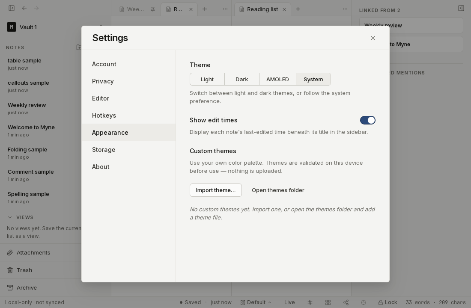Open the Archive section
This screenshot has height=308, width=471.
tap(41, 287)
